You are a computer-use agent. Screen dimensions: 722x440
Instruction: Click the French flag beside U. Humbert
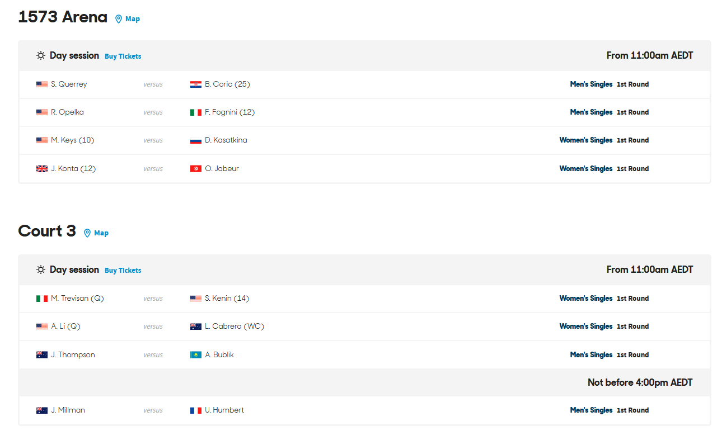point(196,410)
